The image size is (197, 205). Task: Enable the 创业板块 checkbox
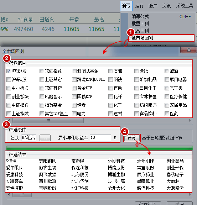pos(9,97)
